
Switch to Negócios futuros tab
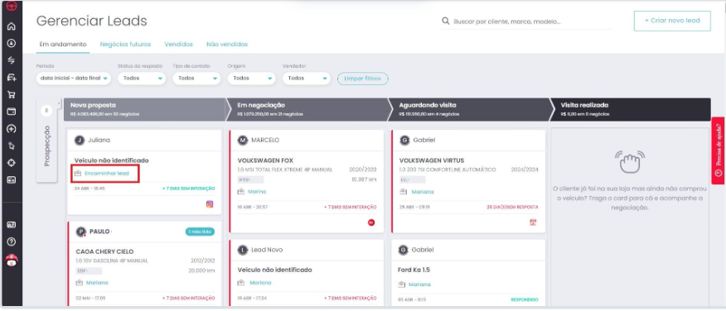(x=125, y=45)
